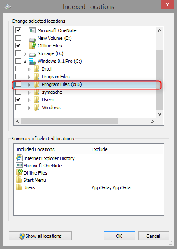
Task: Uncheck the Users folder checkbox
Action: [x=18, y=99]
